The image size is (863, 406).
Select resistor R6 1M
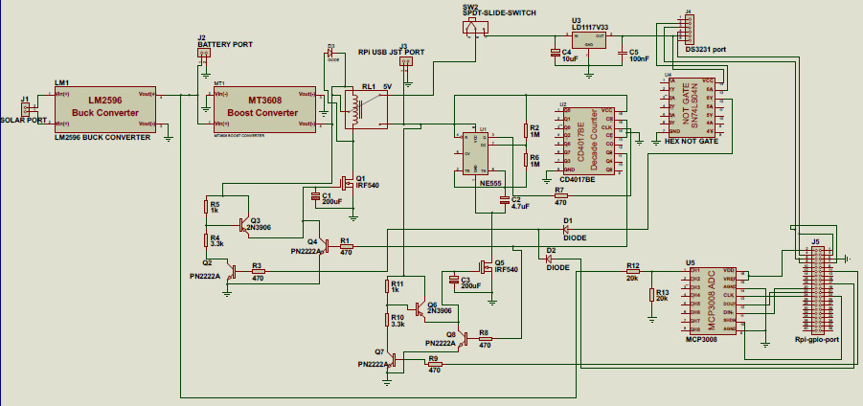[x=526, y=160]
